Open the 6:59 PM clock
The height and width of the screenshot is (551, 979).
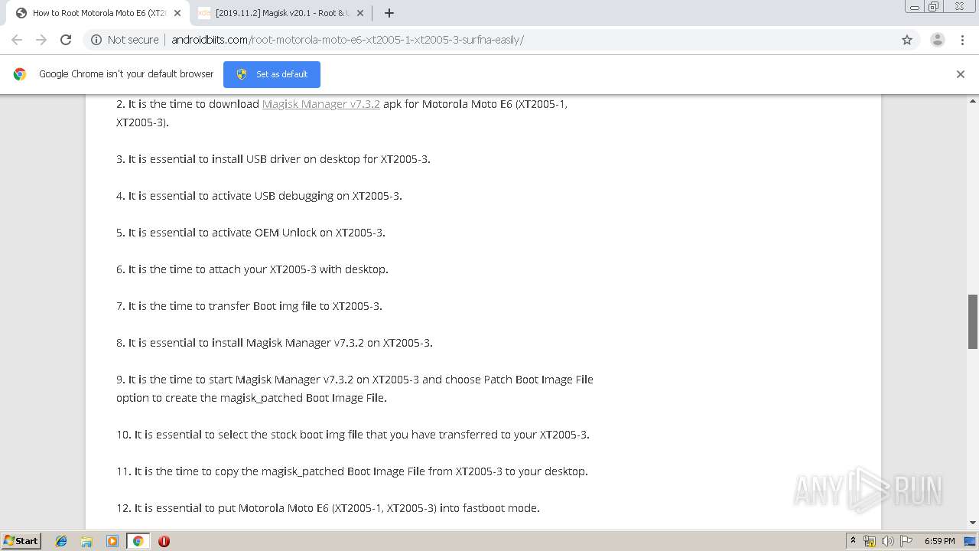tap(939, 541)
